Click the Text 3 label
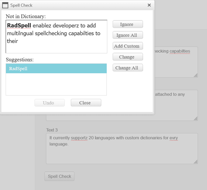 point(52,130)
